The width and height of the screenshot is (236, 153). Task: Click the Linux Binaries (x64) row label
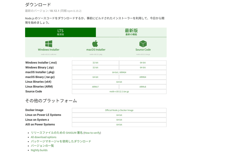coord(38,82)
